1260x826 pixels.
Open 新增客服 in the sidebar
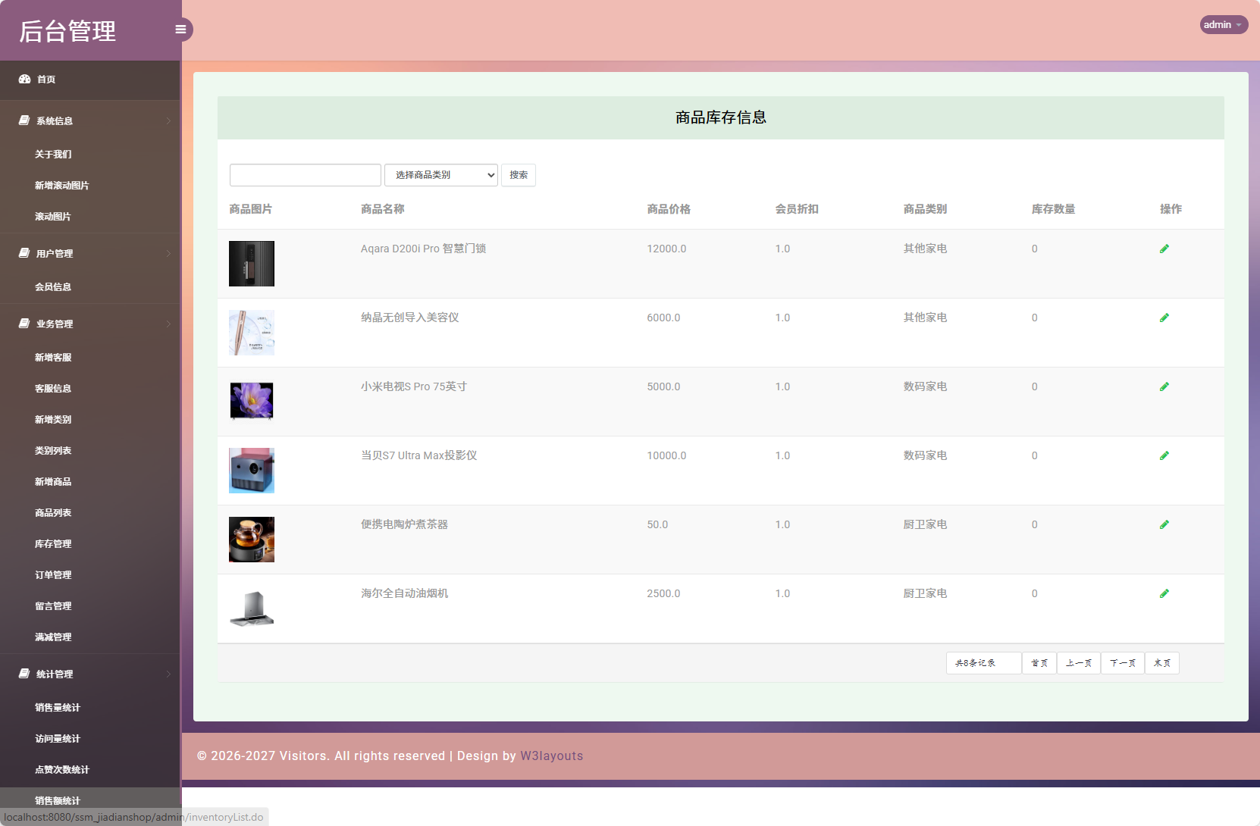(53, 358)
